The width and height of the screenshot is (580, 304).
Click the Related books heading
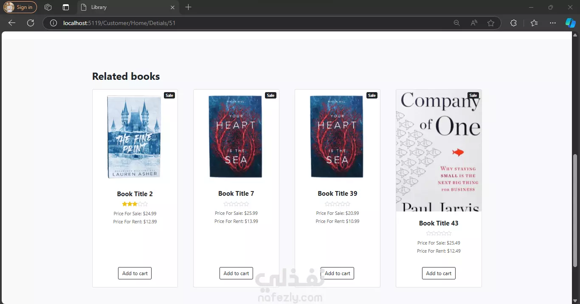pyautogui.click(x=126, y=76)
